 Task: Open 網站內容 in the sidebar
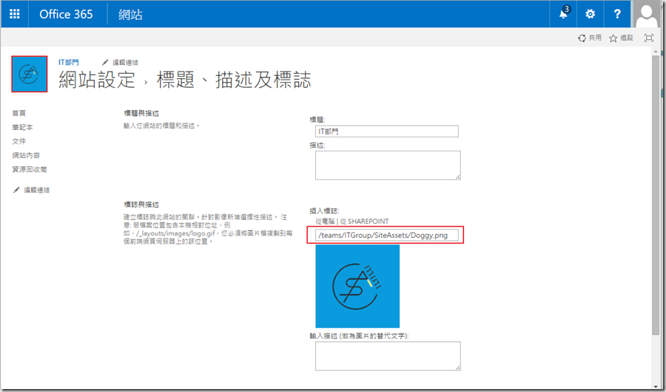26,155
